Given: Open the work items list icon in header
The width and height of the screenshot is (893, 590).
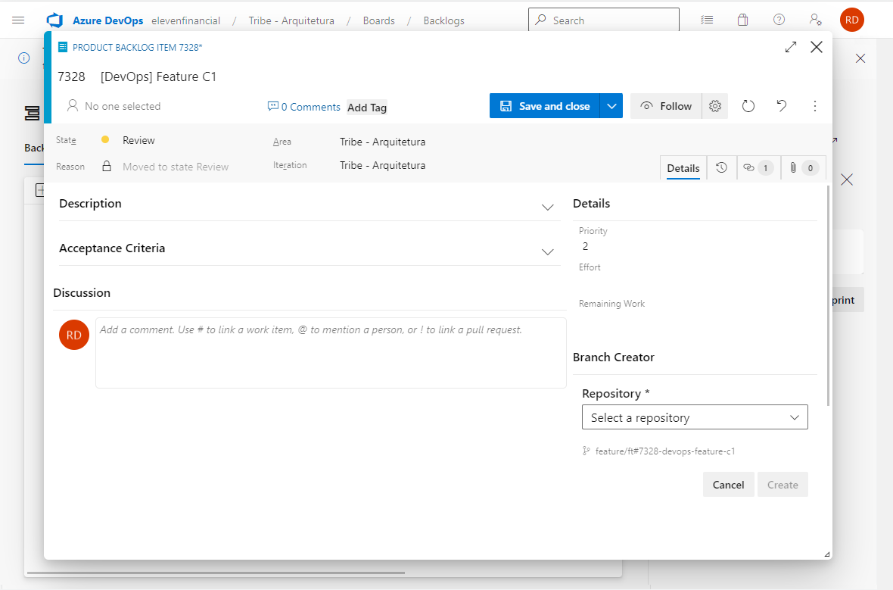Looking at the screenshot, I should point(707,20).
